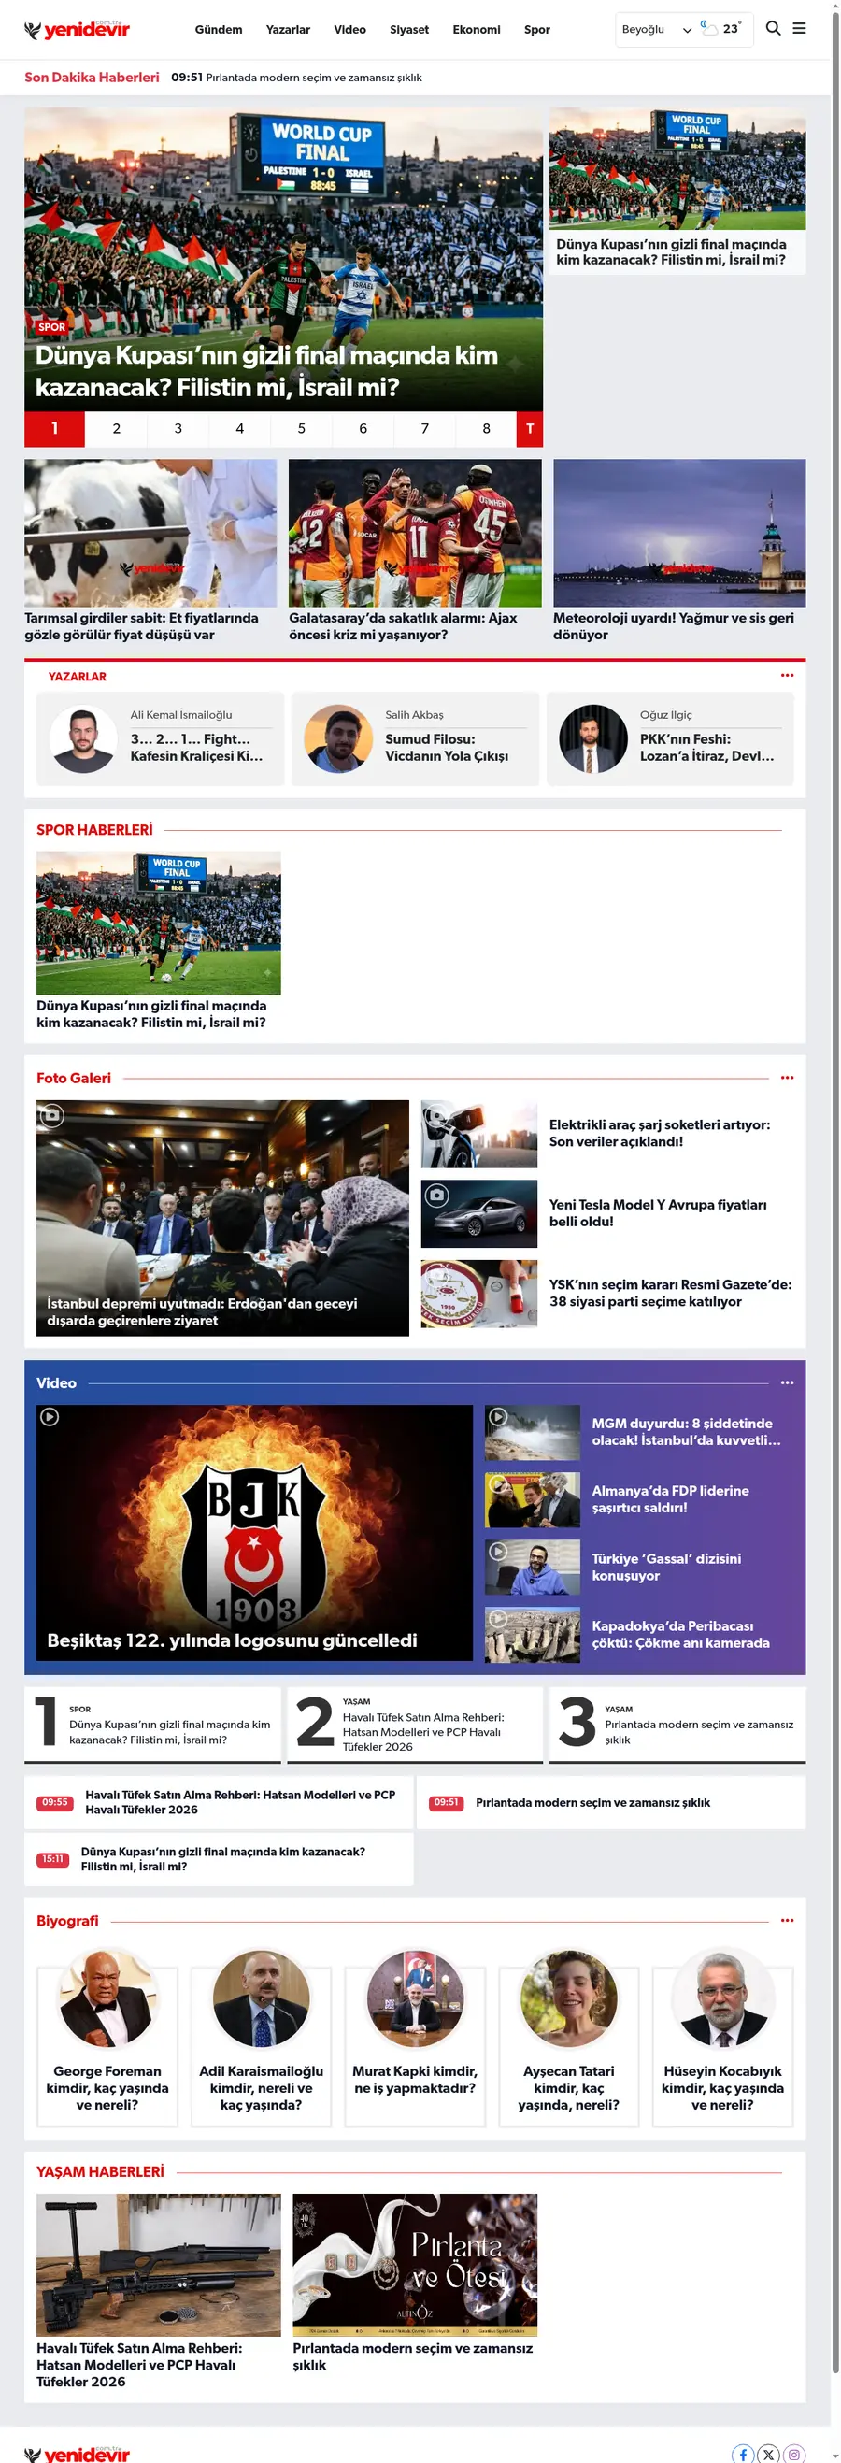The height and width of the screenshot is (2463, 841).
Task: Open Spor menu item
Action: [537, 30]
